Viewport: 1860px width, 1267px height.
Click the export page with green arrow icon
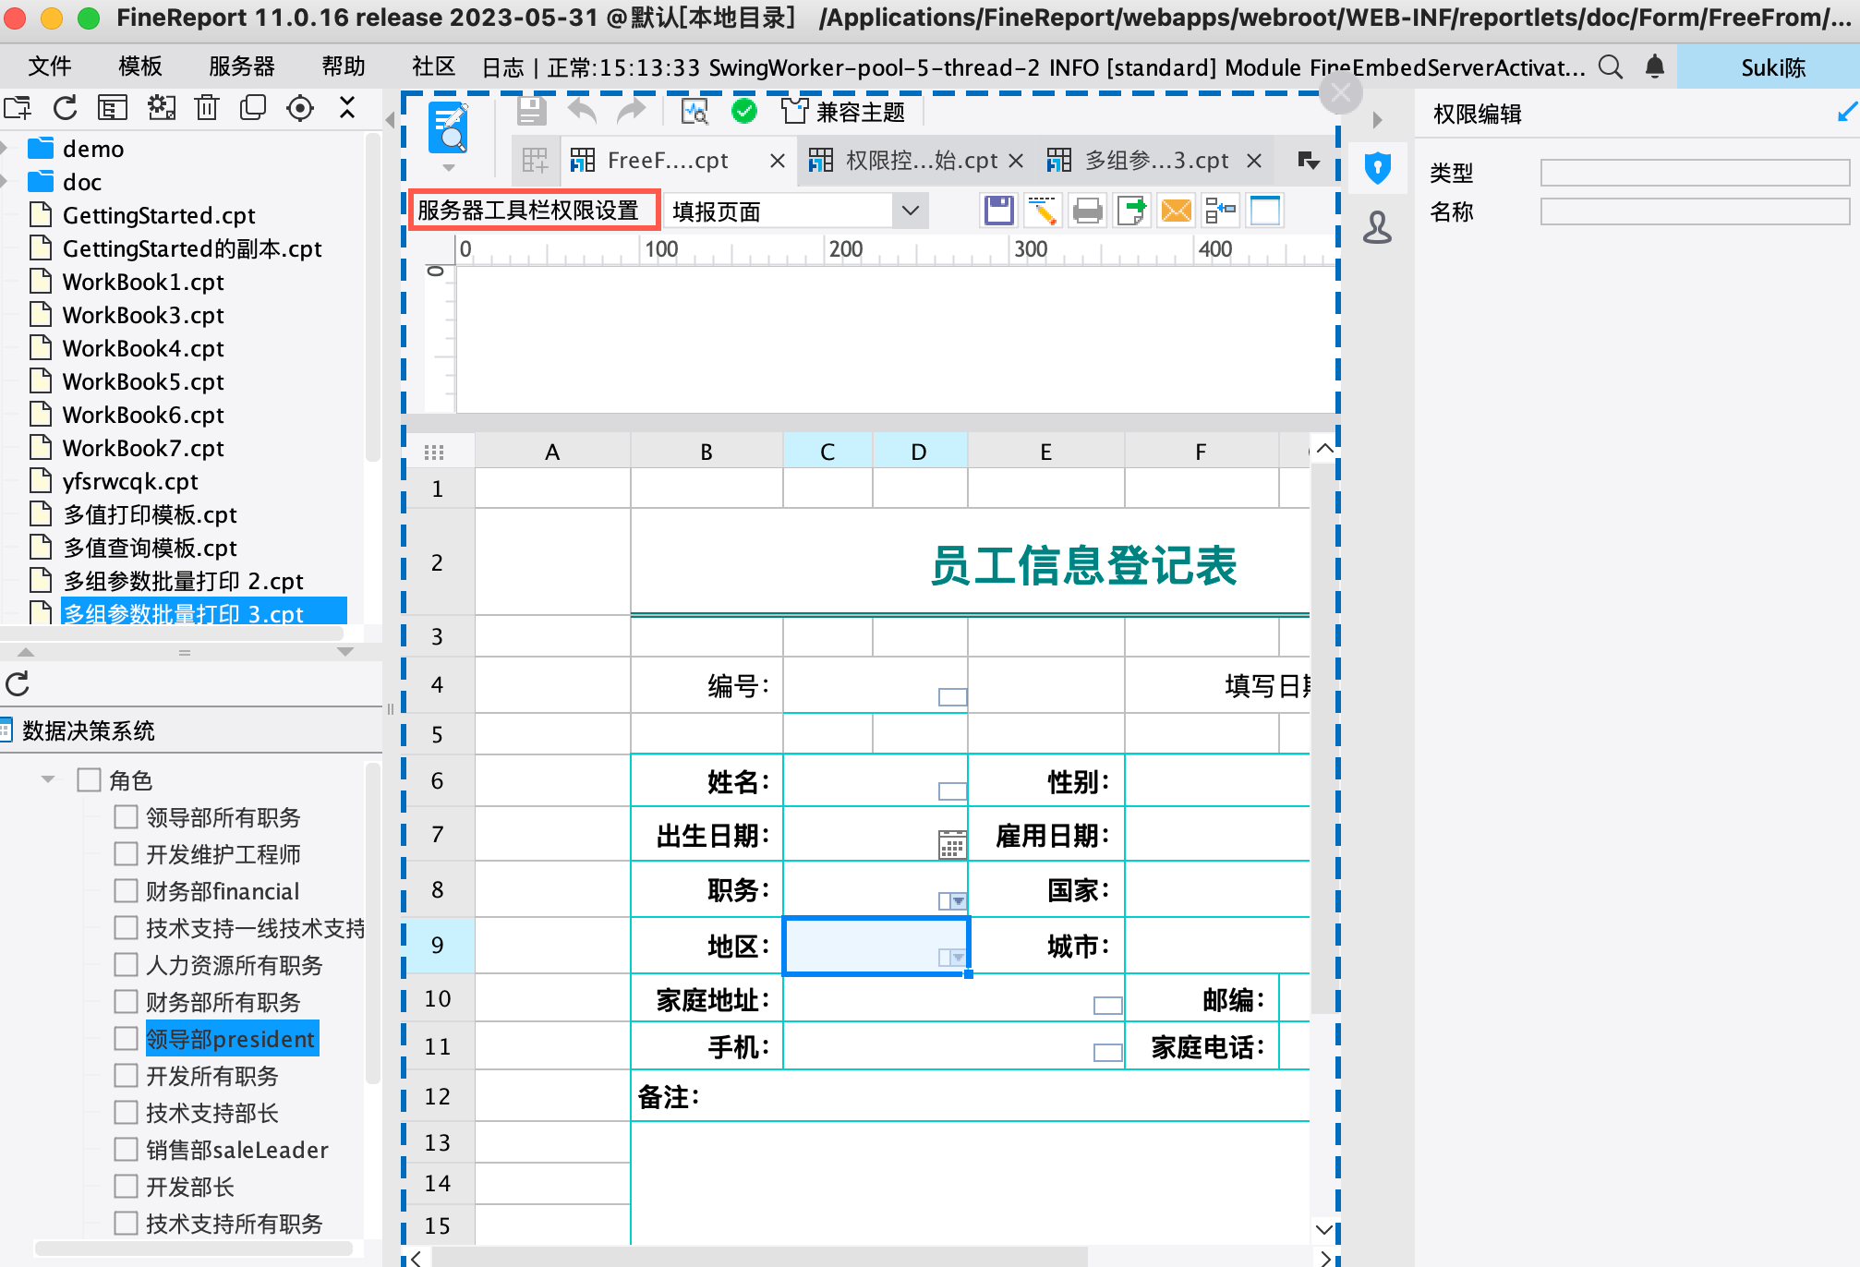click(1131, 211)
